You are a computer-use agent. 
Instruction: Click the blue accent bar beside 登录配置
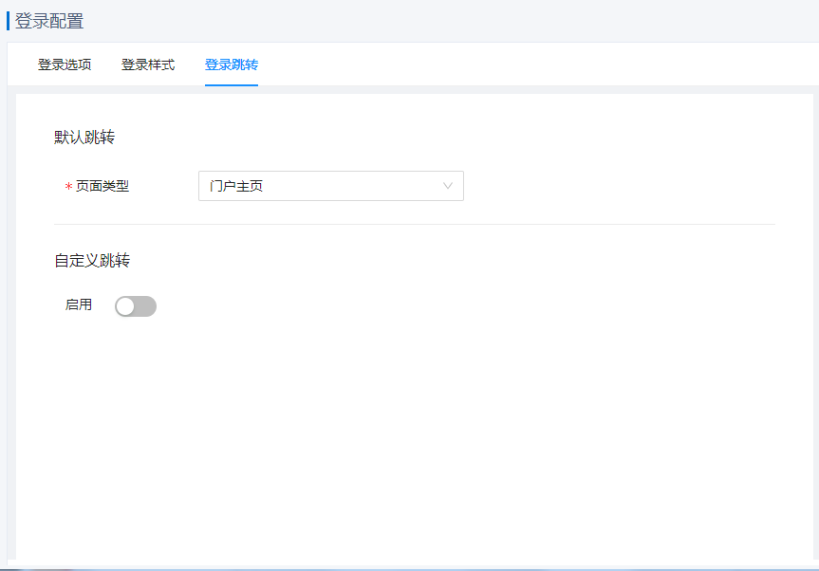[9, 21]
